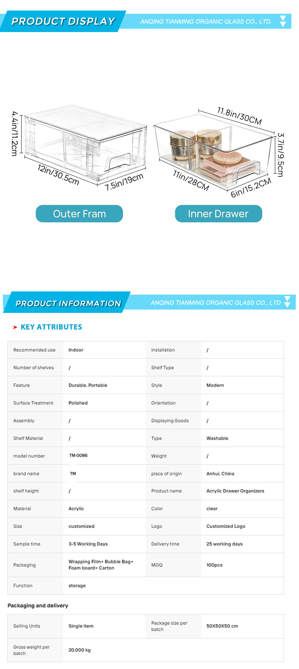Open the PRODUCT INFORMATION header tab

tap(68, 303)
